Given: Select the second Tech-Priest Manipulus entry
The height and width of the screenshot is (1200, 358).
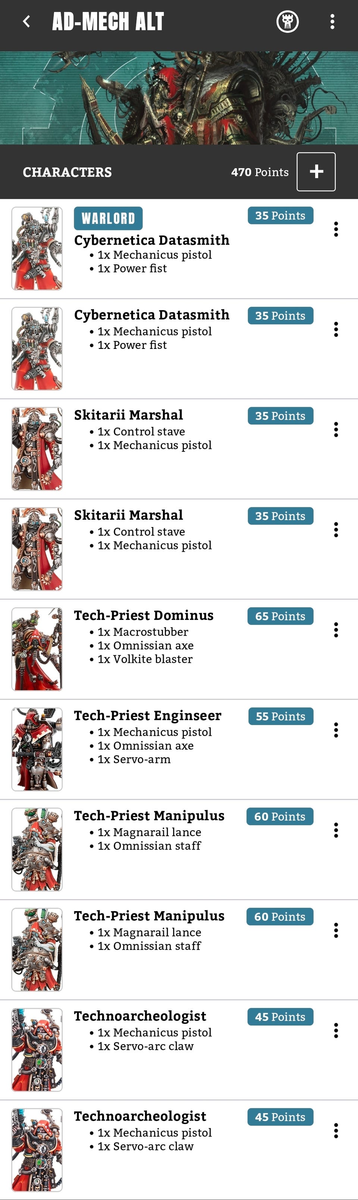Looking at the screenshot, I should (x=149, y=916).
